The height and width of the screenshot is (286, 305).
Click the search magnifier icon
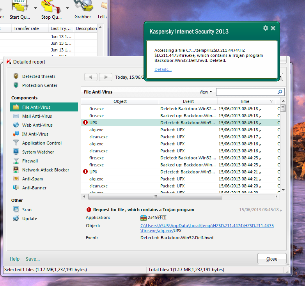pos(280,92)
